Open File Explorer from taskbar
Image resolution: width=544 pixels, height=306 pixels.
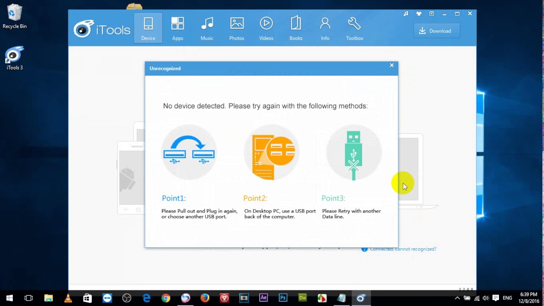[48, 298]
